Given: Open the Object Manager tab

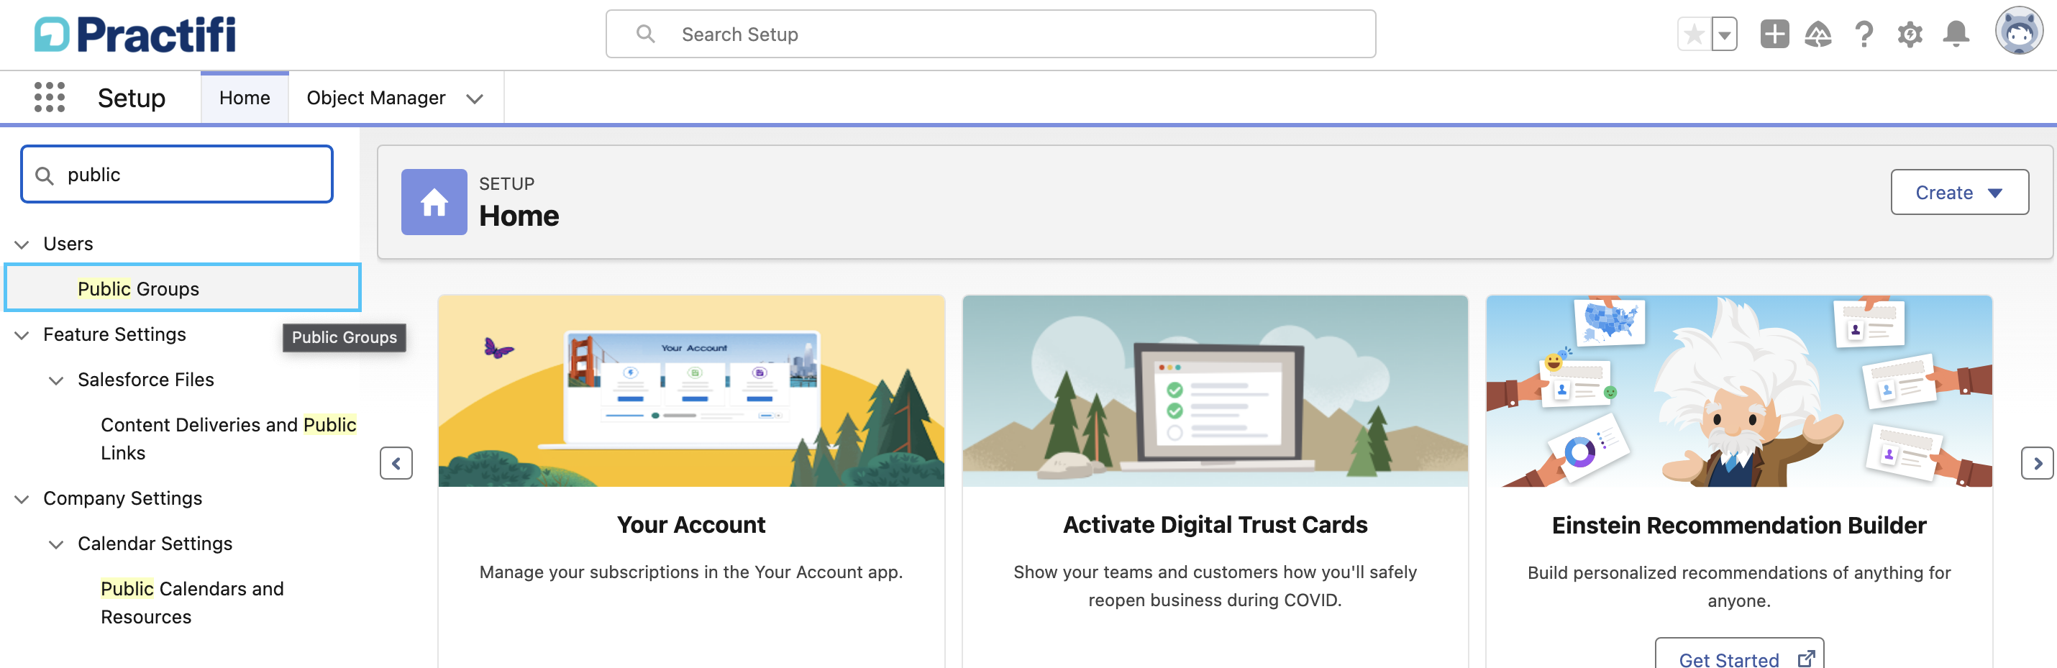Looking at the screenshot, I should (x=376, y=97).
